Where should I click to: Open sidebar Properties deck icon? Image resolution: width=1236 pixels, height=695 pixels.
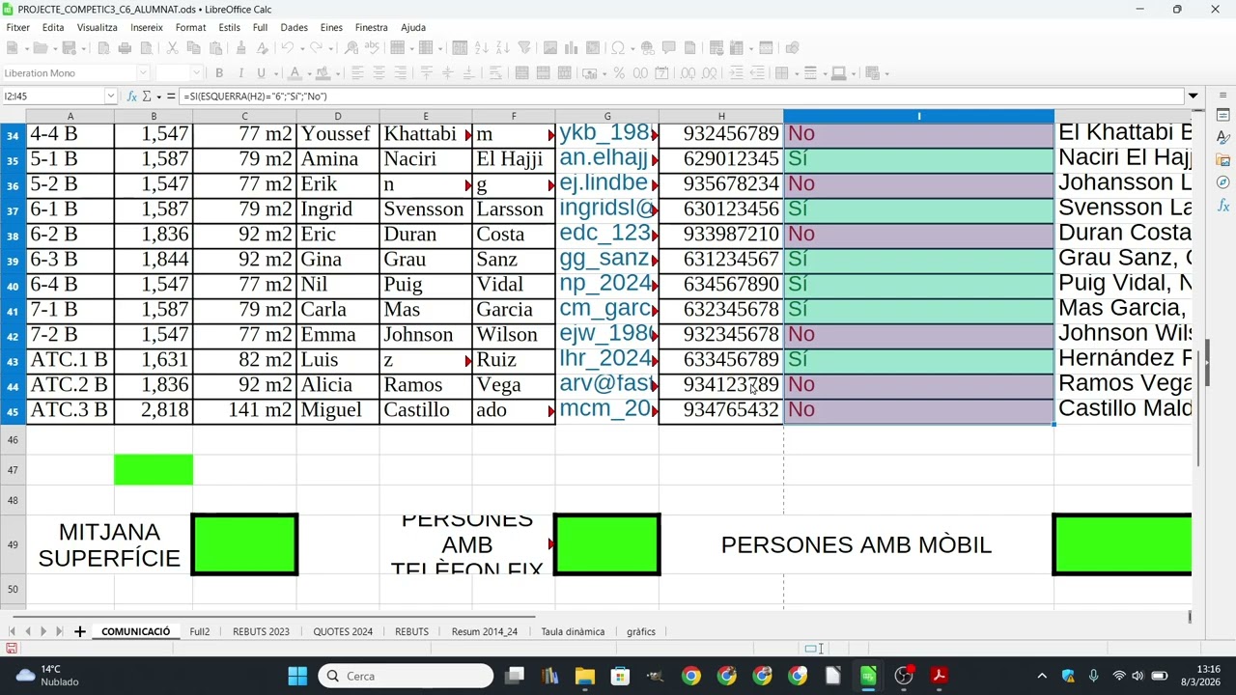click(1223, 115)
